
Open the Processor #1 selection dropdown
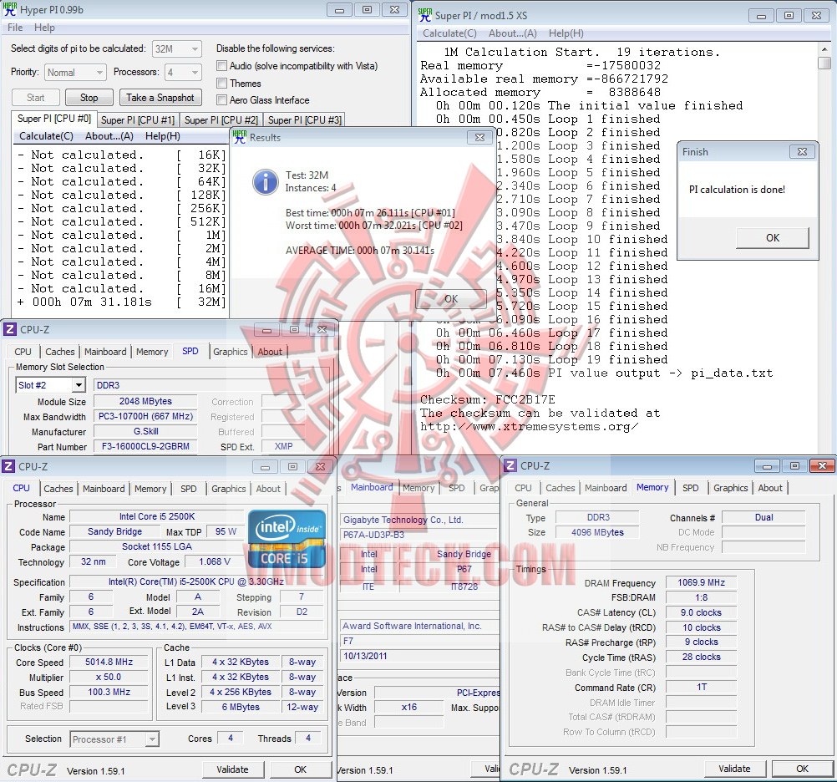152,739
